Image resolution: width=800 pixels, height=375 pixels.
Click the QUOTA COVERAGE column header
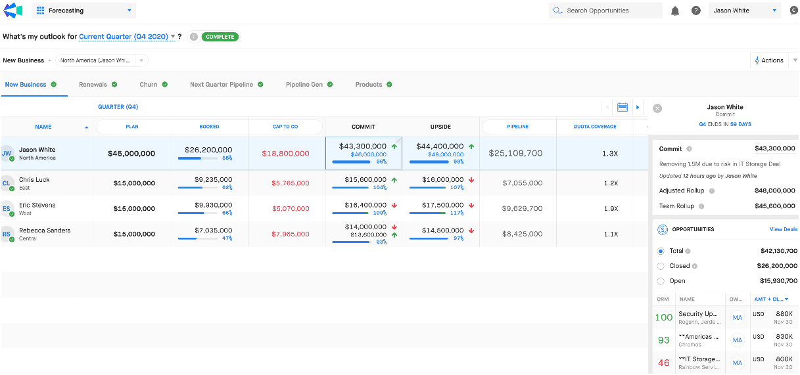coord(594,127)
